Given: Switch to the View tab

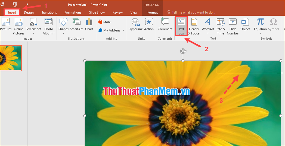Looking at the screenshot, I should click(x=134, y=12).
